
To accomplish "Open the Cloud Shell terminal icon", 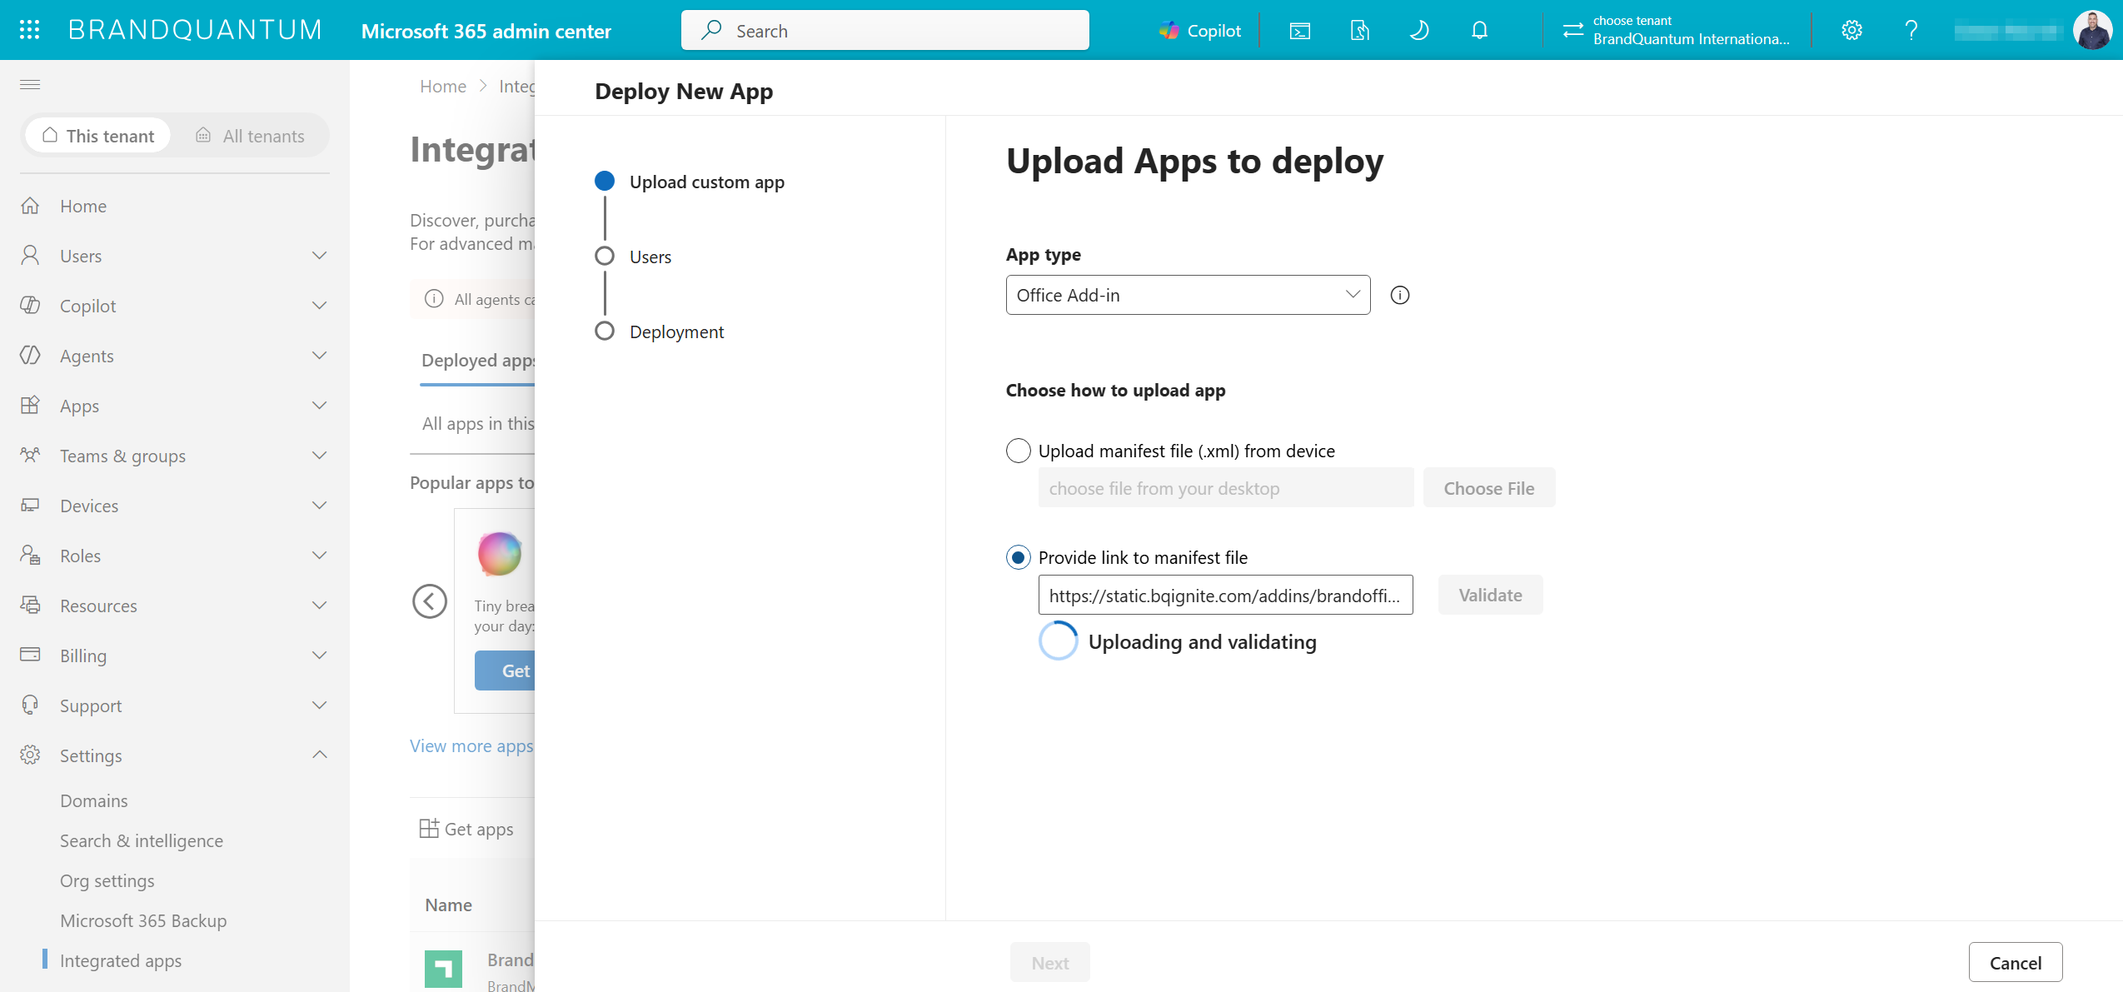I will pos(1300,31).
